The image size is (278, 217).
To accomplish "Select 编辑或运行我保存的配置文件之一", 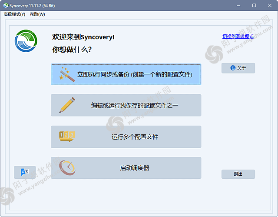I will pos(126,105).
